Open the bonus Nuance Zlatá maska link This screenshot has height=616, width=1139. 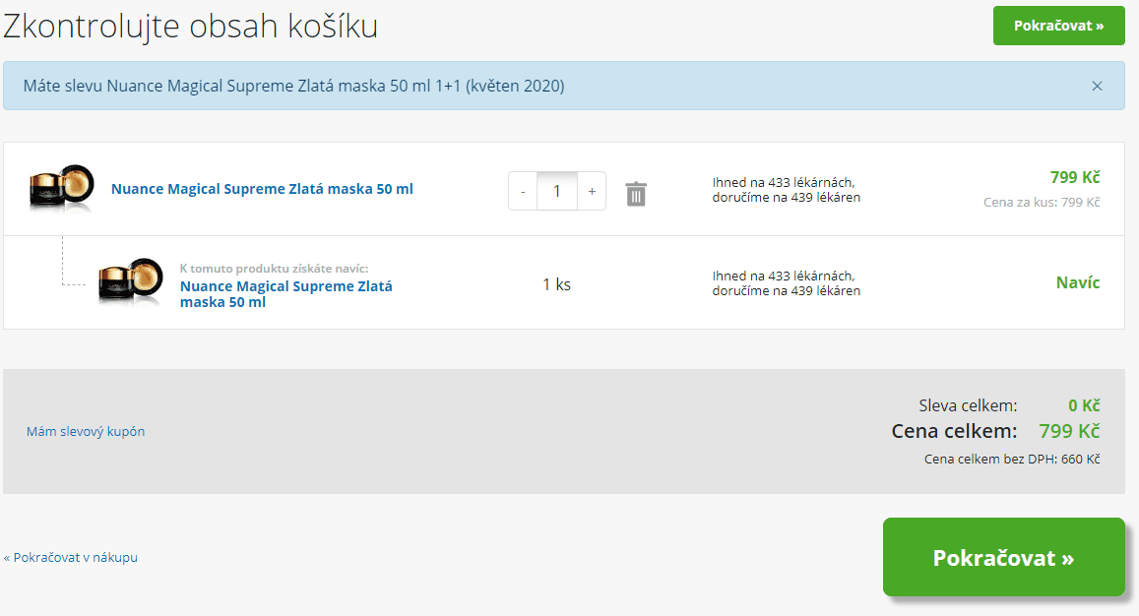(x=286, y=294)
